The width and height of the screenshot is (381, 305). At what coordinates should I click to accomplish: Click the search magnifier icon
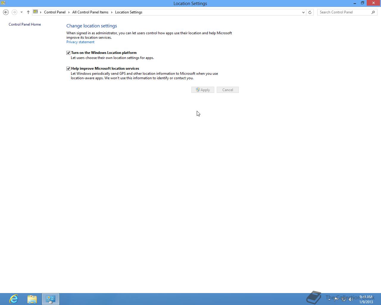(x=373, y=12)
